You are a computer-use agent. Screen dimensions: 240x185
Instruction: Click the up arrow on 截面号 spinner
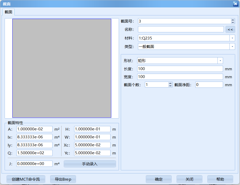tap(233, 20)
